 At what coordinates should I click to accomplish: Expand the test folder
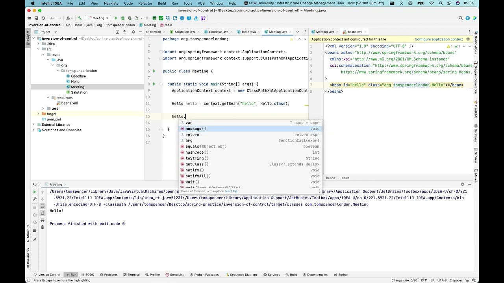pyautogui.click(x=43, y=108)
